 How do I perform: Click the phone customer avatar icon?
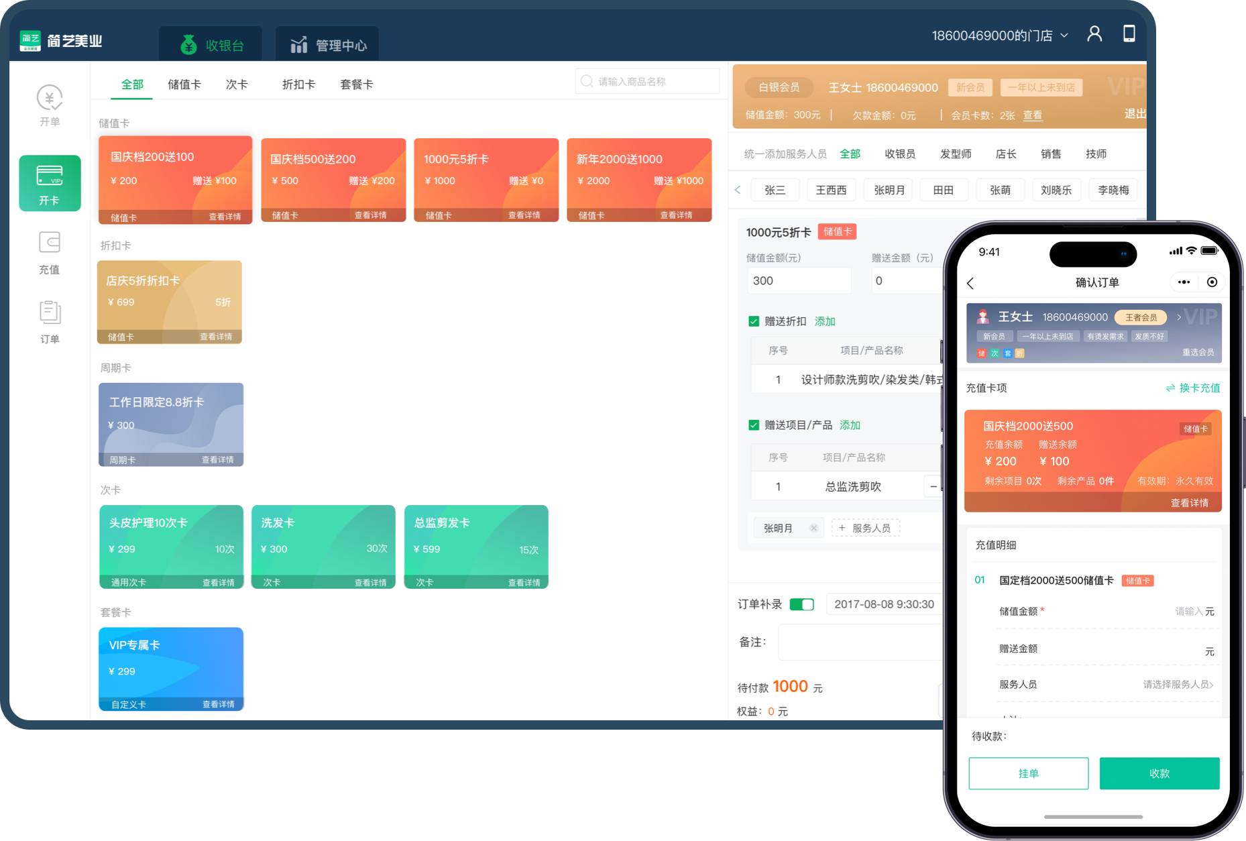pyautogui.click(x=982, y=317)
